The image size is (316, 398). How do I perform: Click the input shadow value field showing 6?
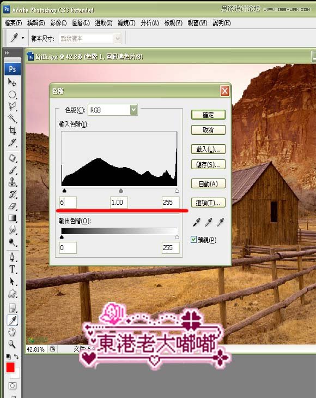[68, 203]
